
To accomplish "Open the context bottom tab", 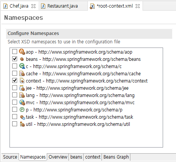I will point(93,157).
